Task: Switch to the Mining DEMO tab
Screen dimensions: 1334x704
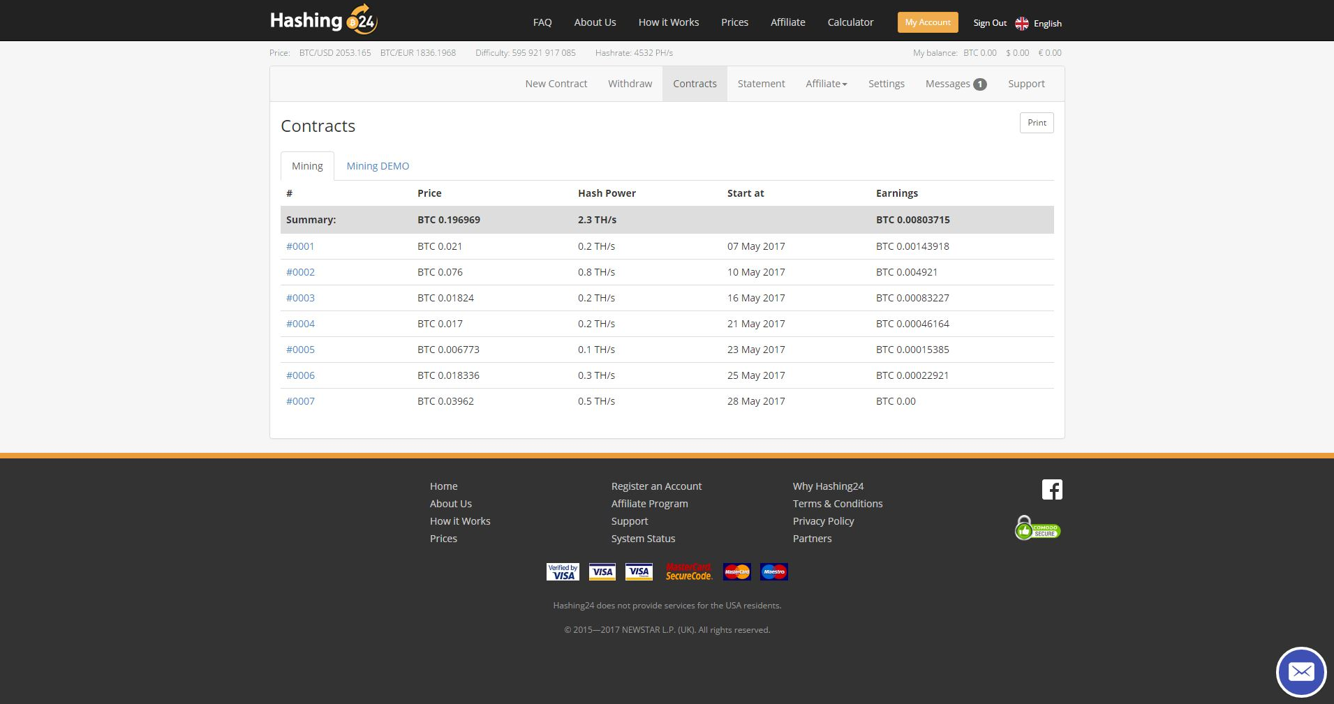Action: [378, 166]
